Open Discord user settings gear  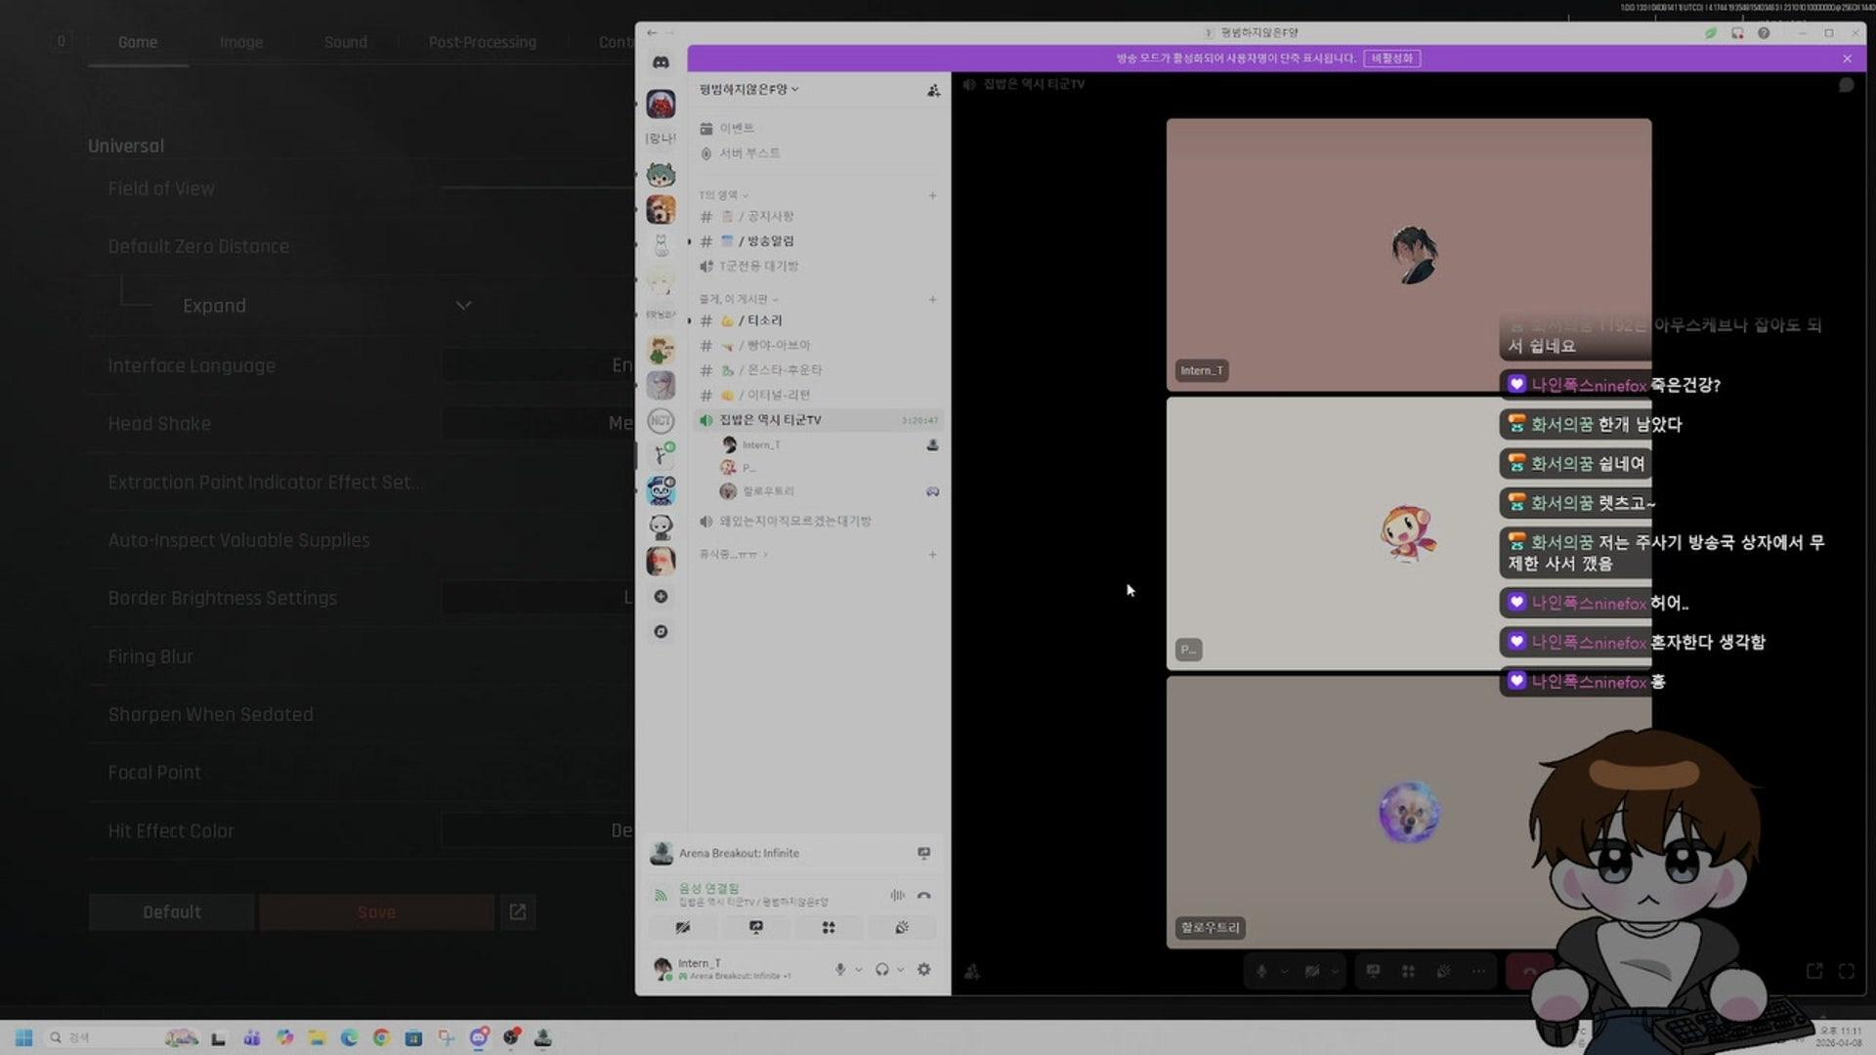click(923, 969)
